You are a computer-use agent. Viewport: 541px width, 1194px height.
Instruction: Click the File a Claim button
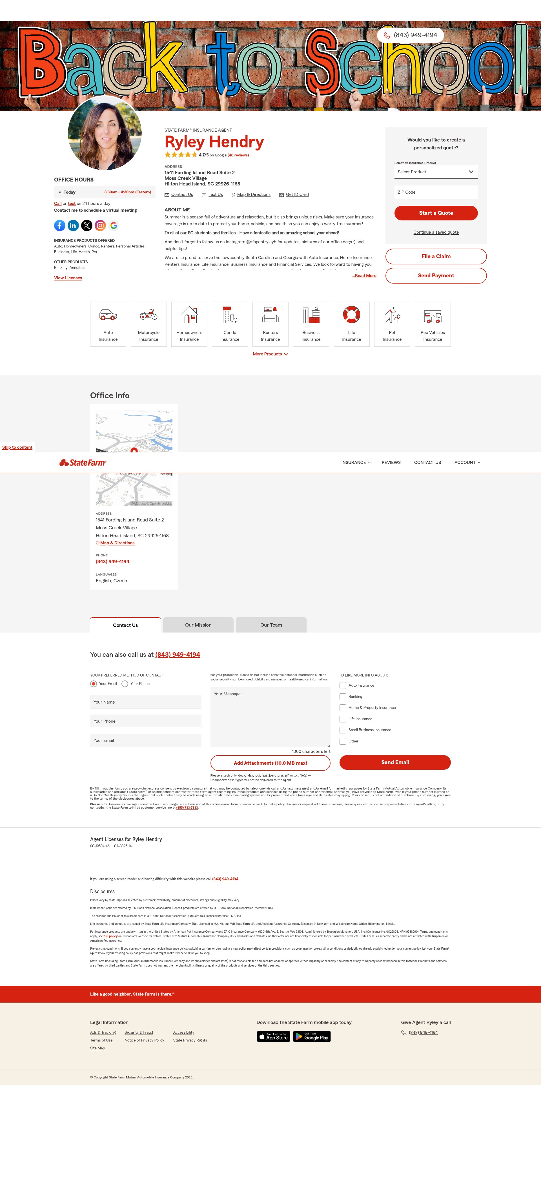[436, 256]
